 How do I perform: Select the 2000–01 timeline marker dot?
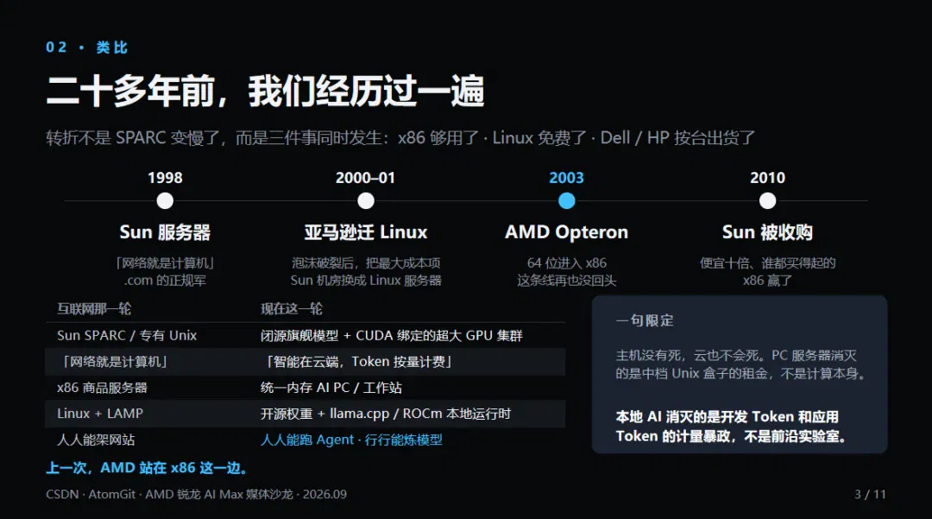(366, 201)
